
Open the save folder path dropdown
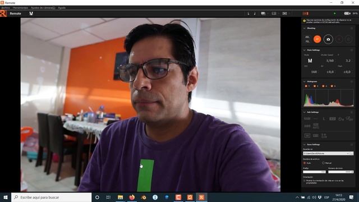click(348, 153)
